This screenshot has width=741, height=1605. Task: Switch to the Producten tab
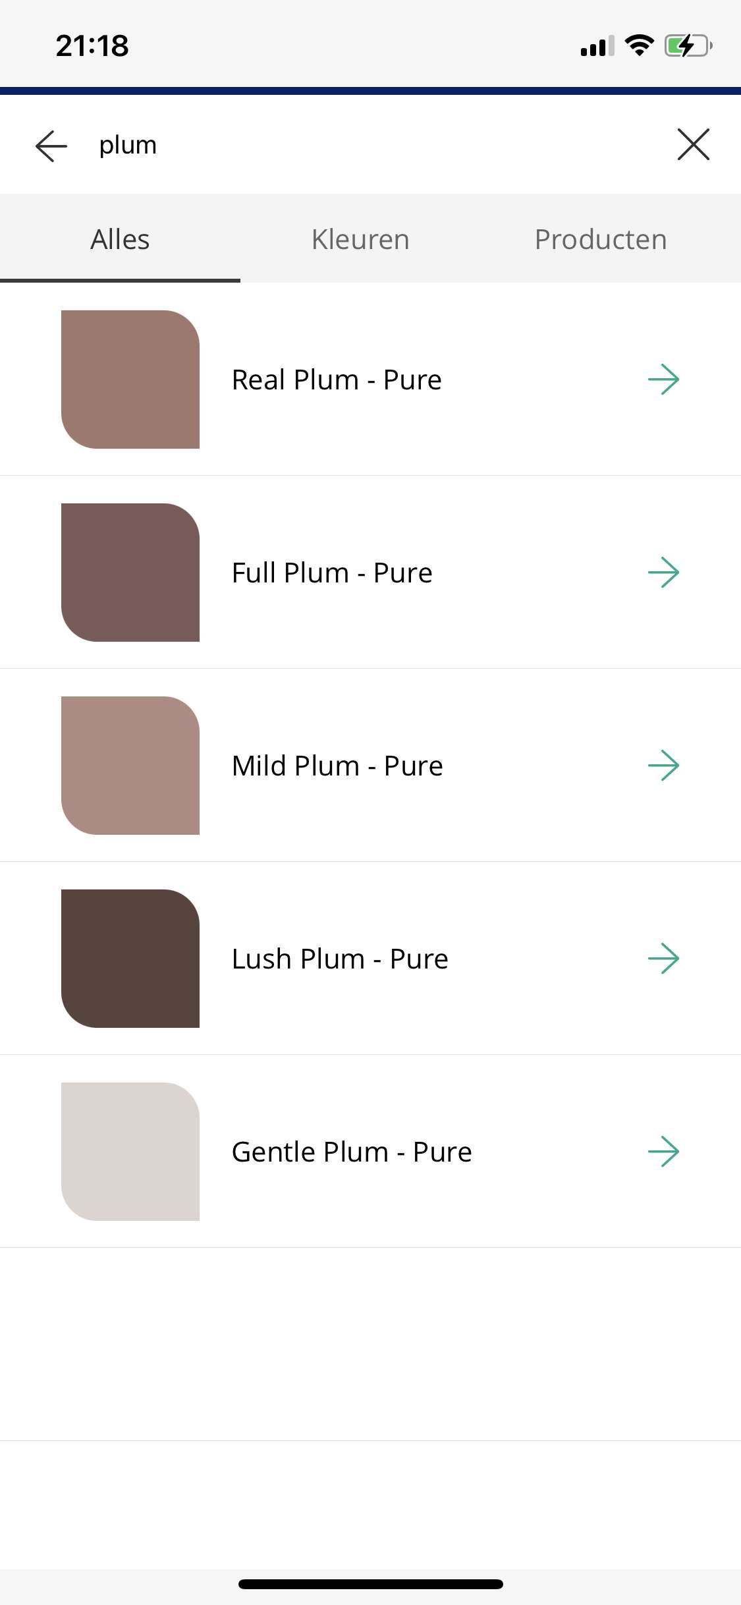pos(601,239)
